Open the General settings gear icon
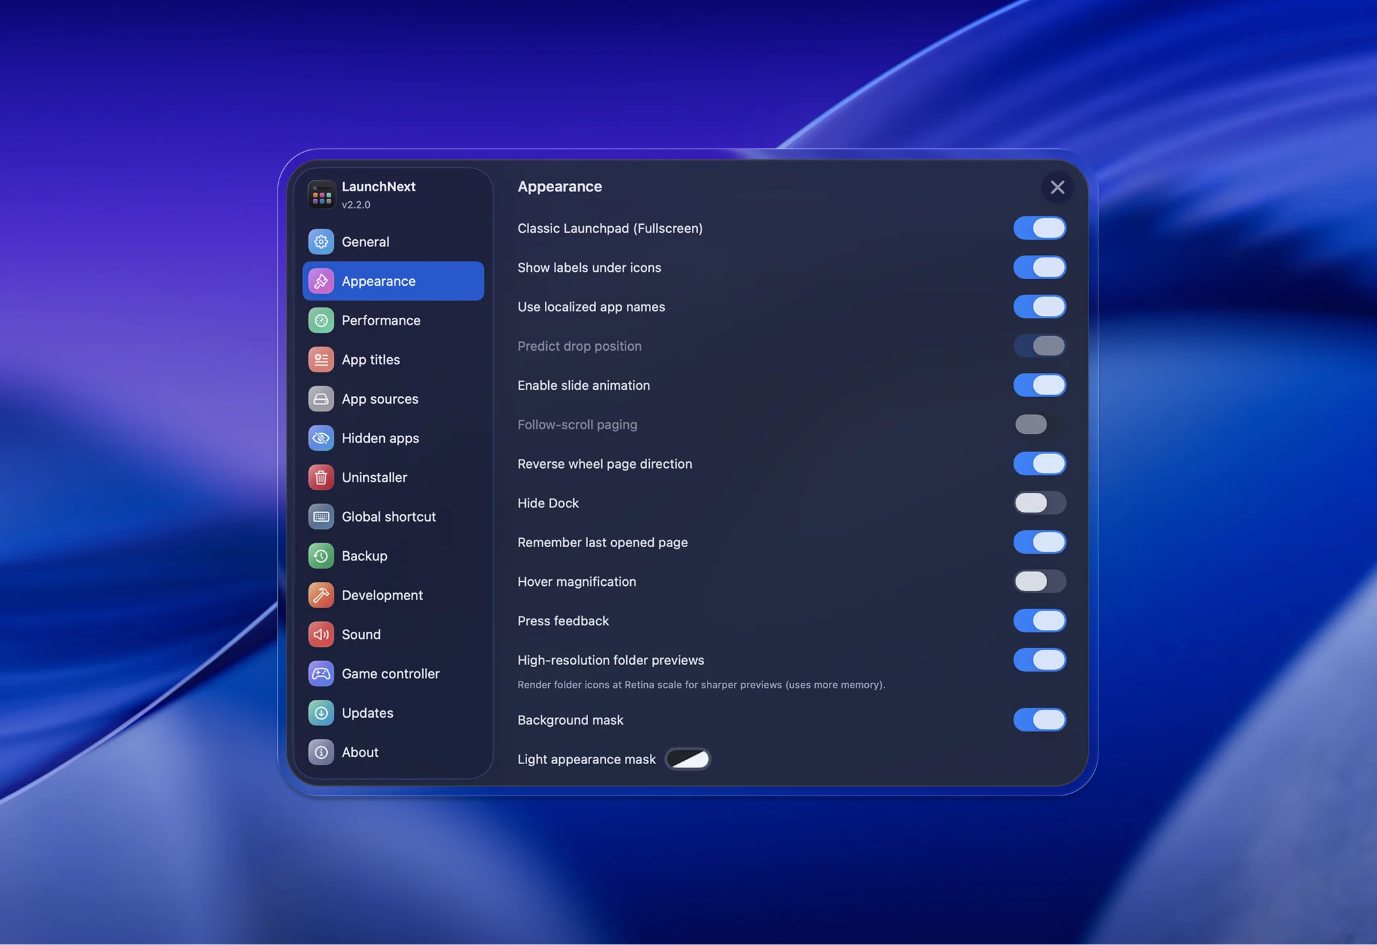 321,242
